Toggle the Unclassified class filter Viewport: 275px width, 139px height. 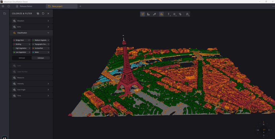tap(41, 48)
